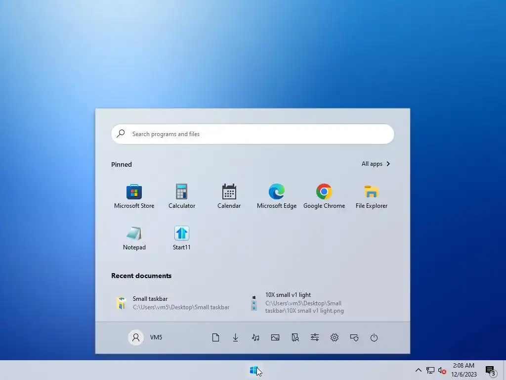The height and width of the screenshot is (380, 506).
Task: Click the Pinned section heading
Action: tap(122, 164)
